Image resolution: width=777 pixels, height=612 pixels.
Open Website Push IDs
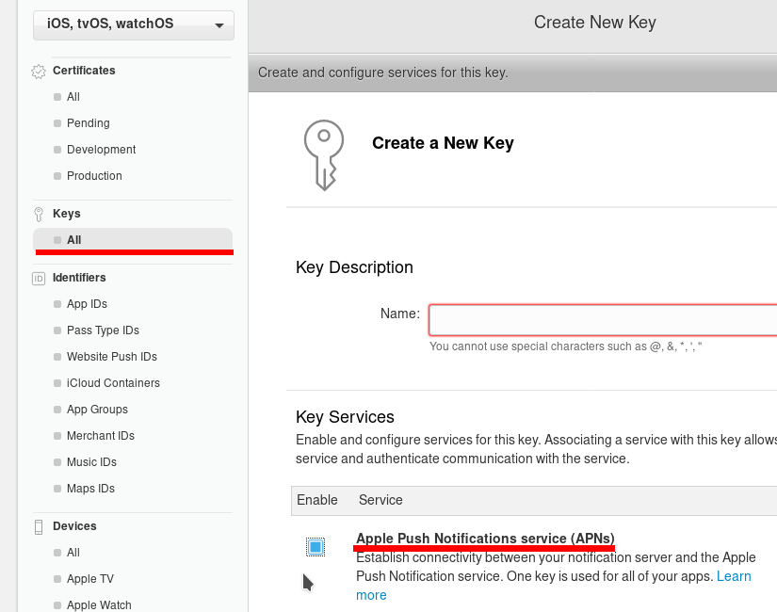click(x=111, y=357)
